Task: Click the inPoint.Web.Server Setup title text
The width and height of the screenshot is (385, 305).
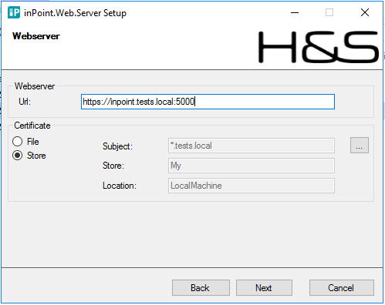Action: tap(75, 13)
